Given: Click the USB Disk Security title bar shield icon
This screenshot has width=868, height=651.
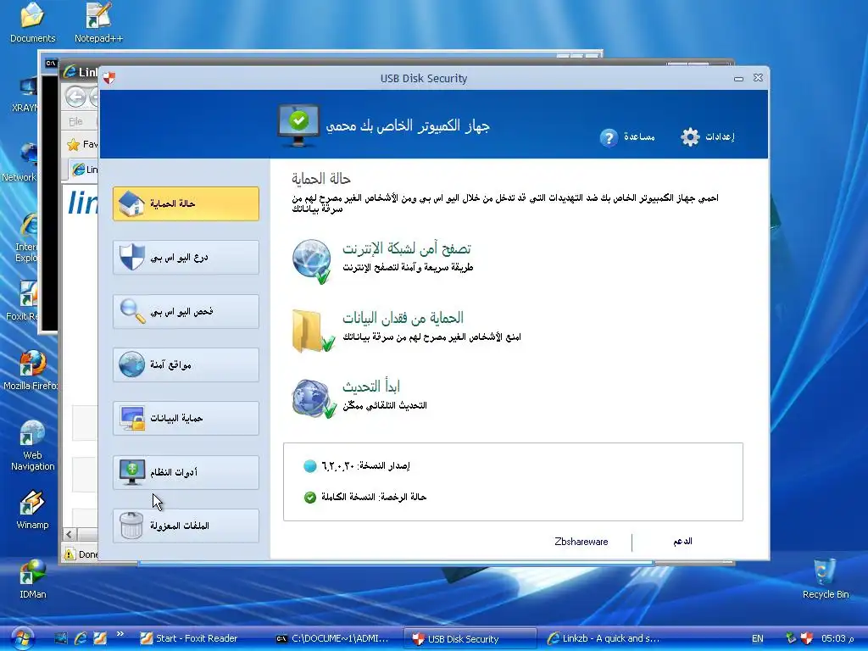Looking at the screenshot, I should [109, 78].
